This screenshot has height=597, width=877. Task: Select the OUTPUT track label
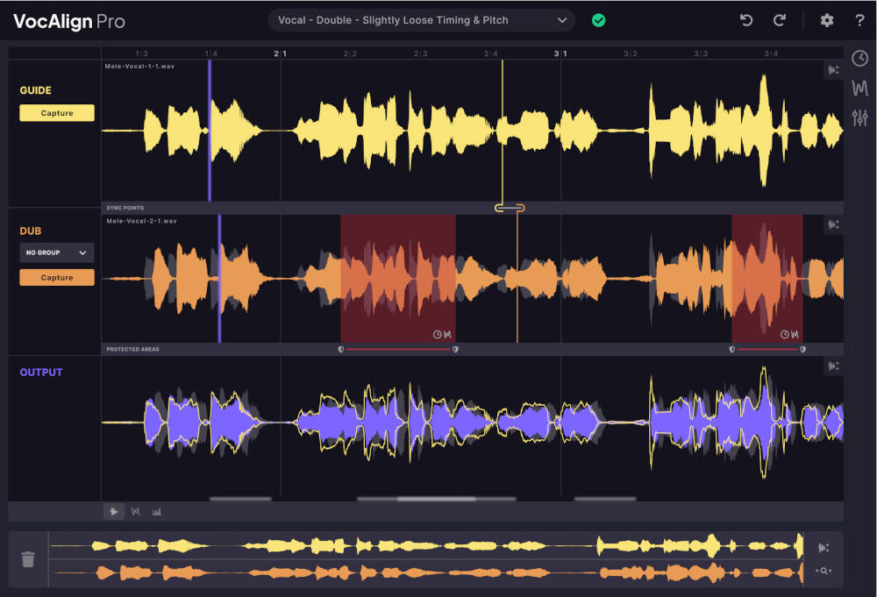point(41,372)
